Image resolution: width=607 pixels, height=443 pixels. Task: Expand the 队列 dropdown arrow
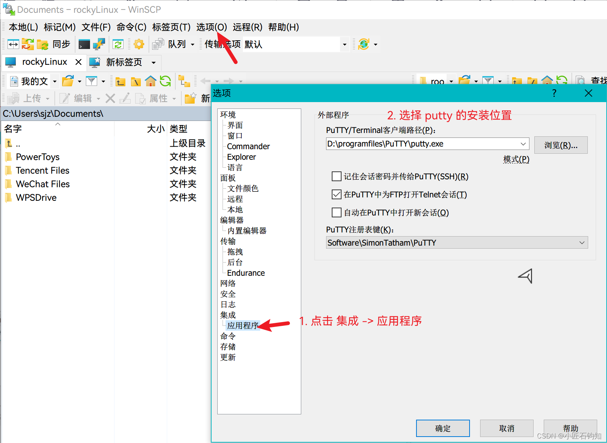192,44
